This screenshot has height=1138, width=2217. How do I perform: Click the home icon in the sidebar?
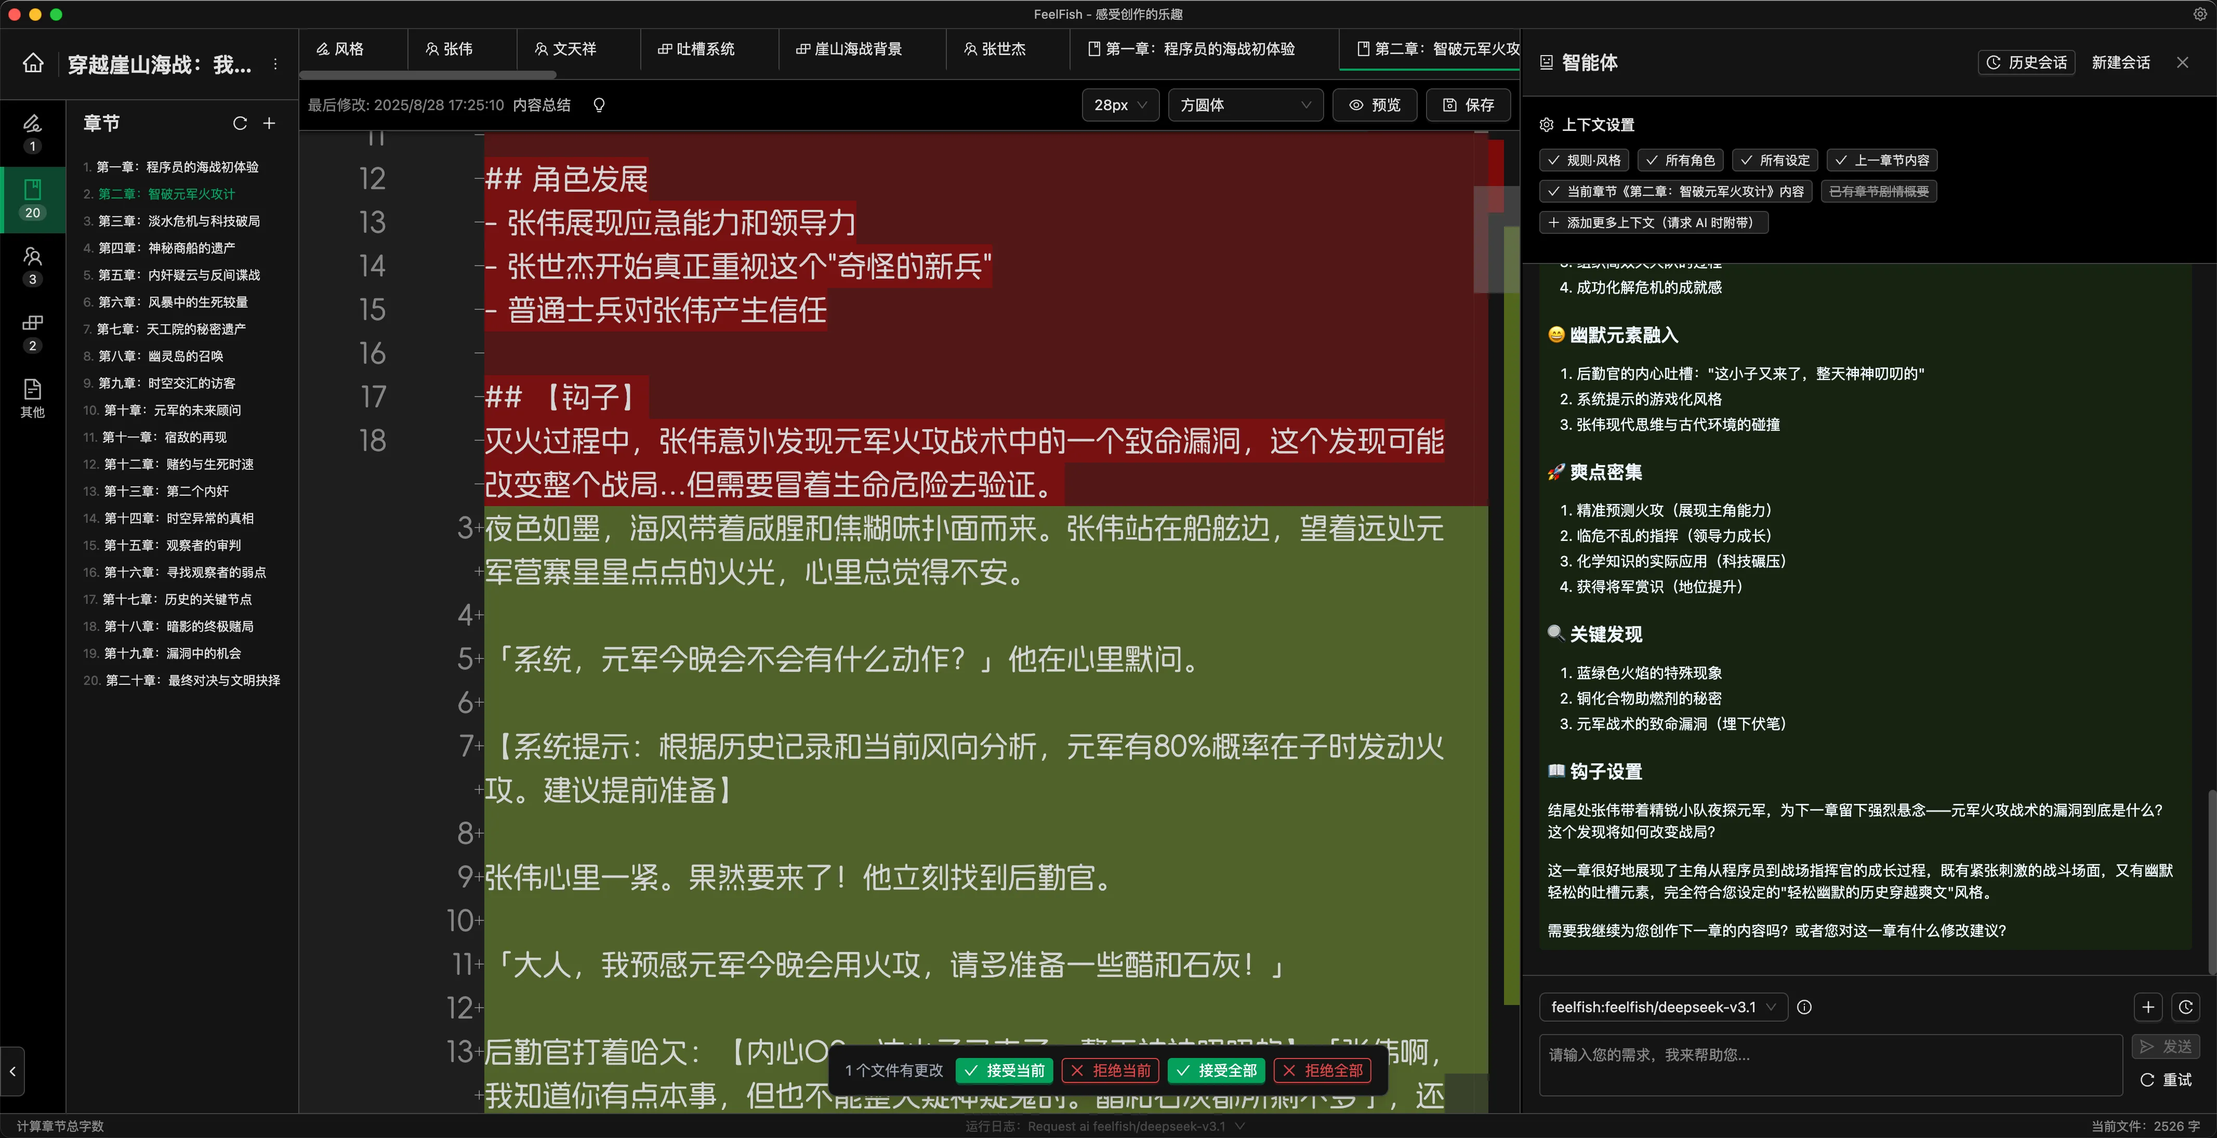point(33,63)
